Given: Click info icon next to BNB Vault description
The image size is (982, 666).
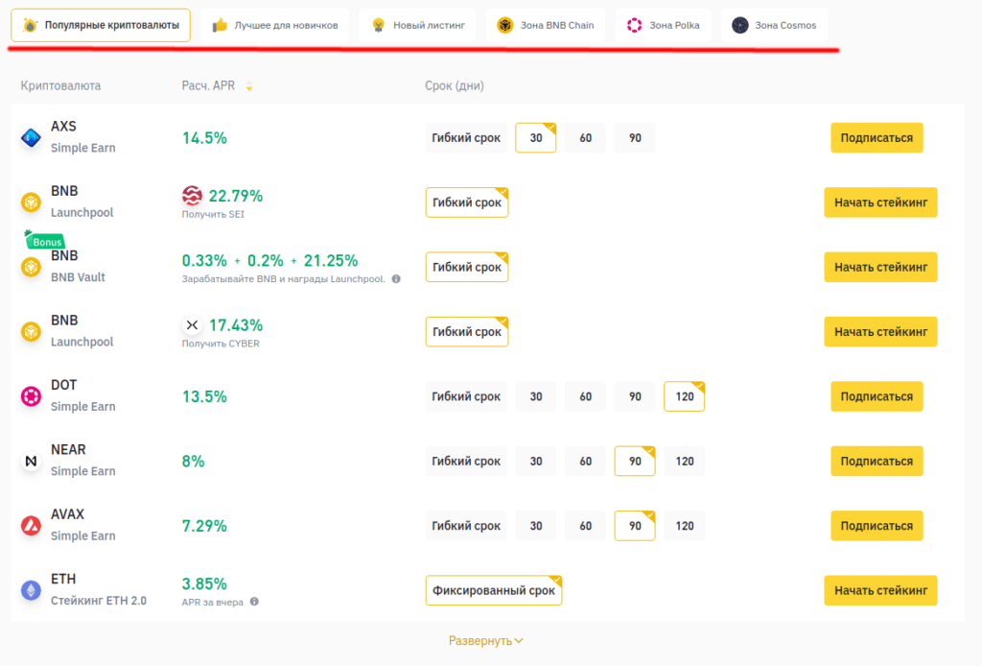Looking at the screenshot, I should tap(396, 279).
